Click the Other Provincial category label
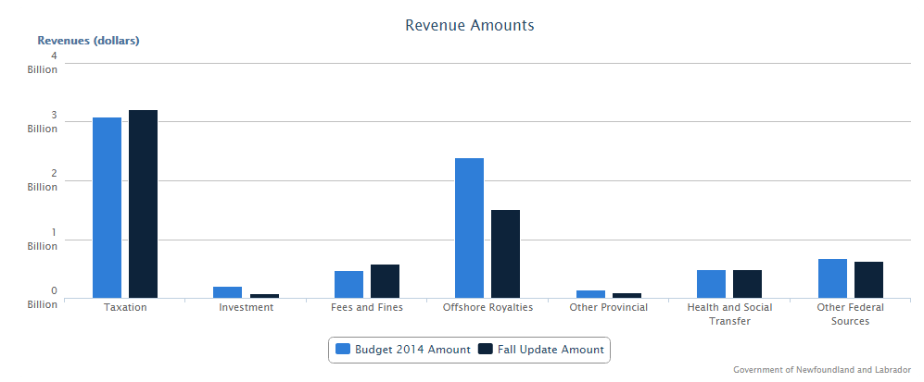The height and width of the screenshot is (382, 924). [608, 307]
